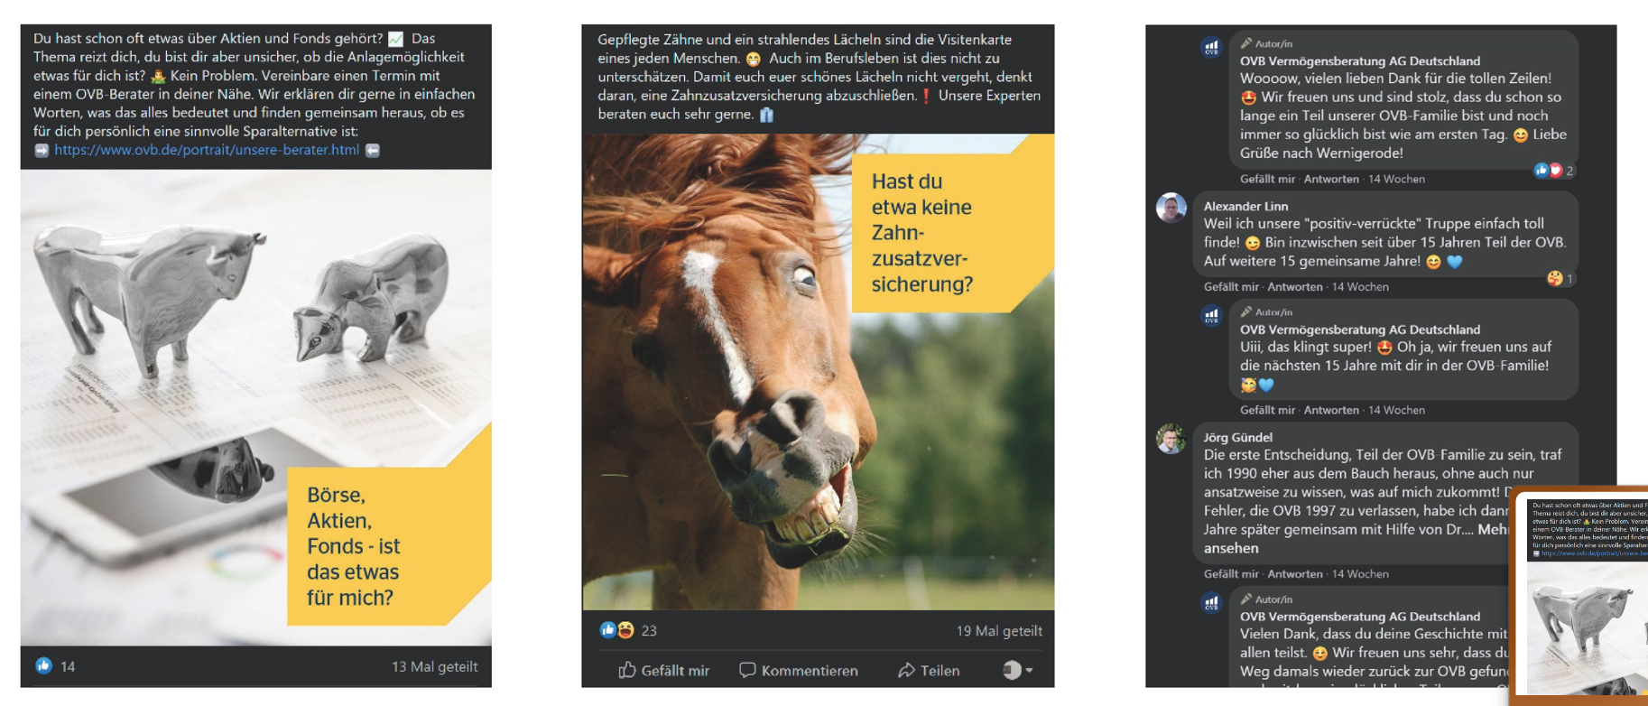Click Alexander Linn's profile picture
1648x706 pixels.
click(1171, 208)
